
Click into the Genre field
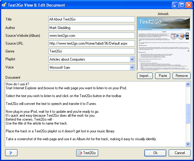[92, 51]
